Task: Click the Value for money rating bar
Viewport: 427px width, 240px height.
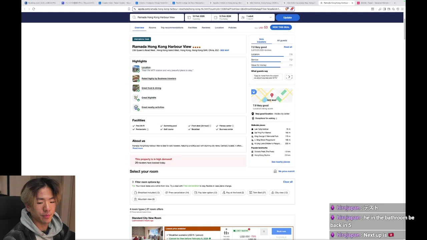Action: [272, 67]
